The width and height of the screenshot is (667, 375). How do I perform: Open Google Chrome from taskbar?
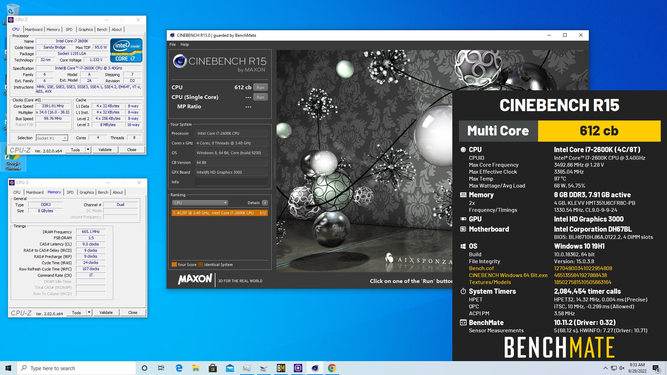coord(332,368)
